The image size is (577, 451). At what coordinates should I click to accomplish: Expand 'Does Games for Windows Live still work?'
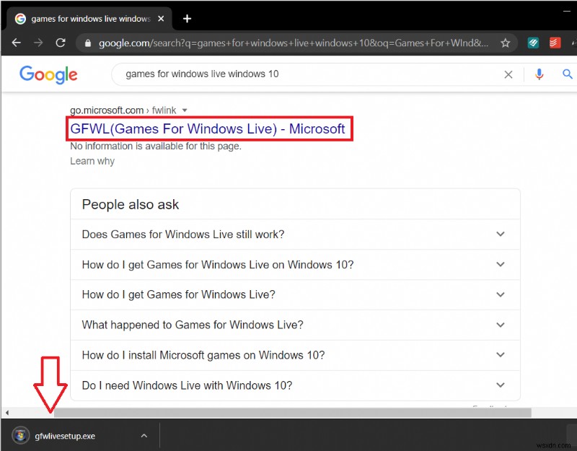coord(500,234)
